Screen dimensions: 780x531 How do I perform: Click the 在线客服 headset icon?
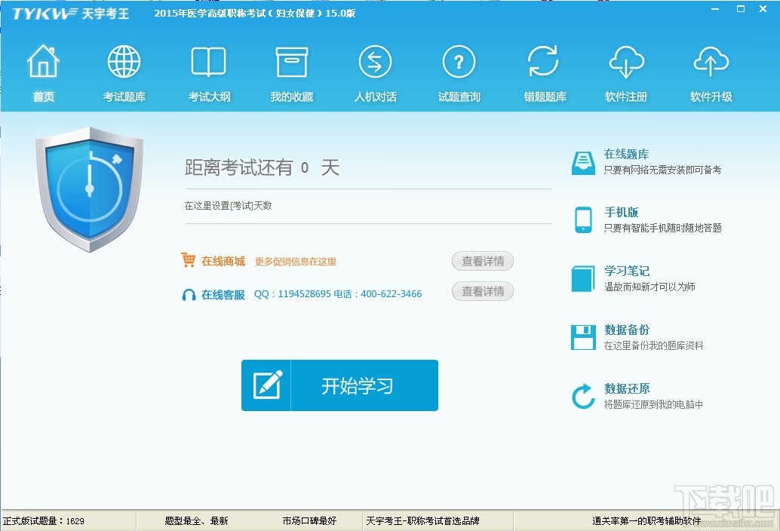[x=189, y=295]
